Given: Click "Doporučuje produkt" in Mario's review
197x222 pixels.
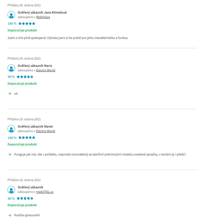Looking at the screenshot, I should coord(22,84).
